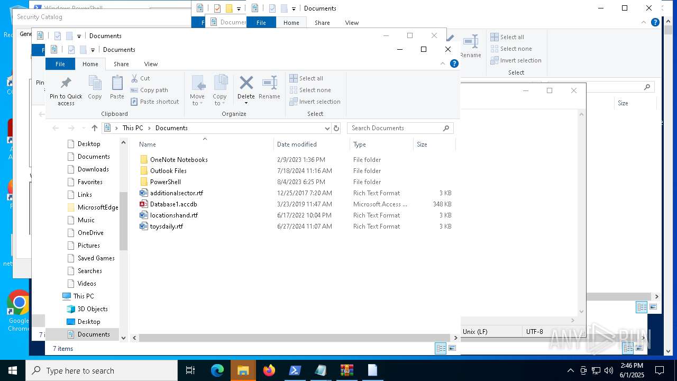The image size is (677, 381).
Task: Open Share tab in back Documents window
Action: click(x=322, y=23)
